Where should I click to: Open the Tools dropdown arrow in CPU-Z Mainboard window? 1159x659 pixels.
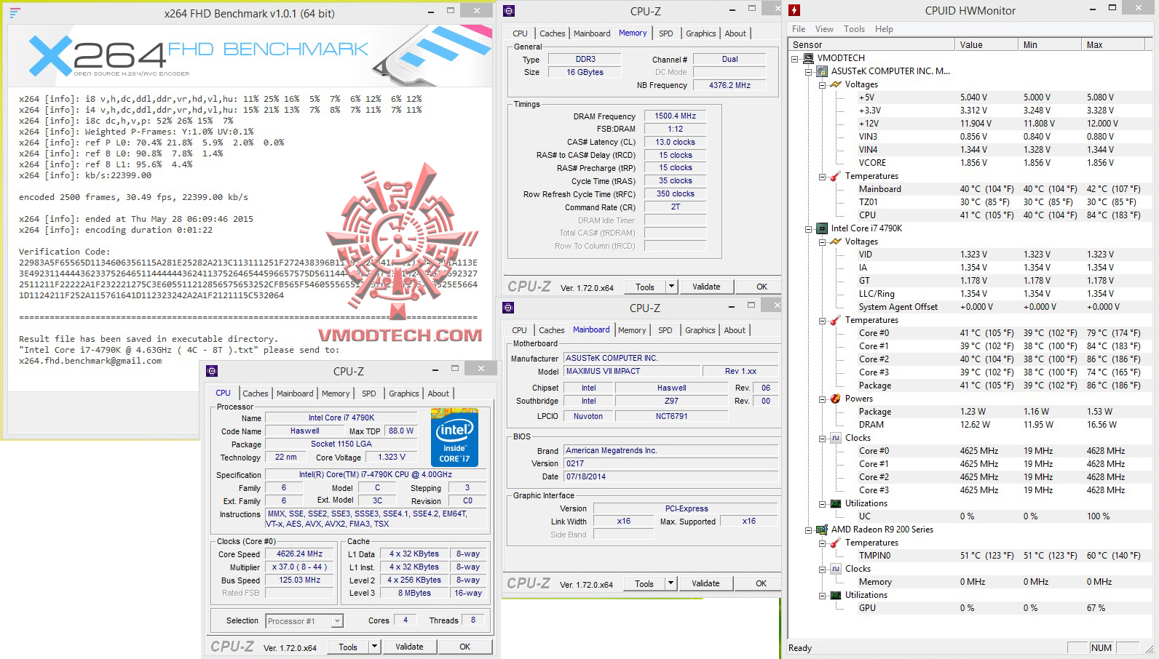671,583
